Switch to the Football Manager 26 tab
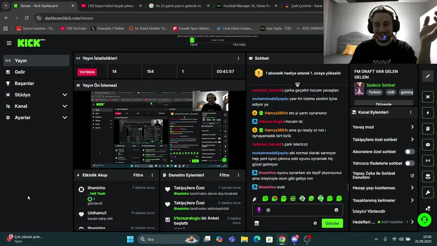This screenshot has width=437, height=246. pyautogui.click(x=248, y=6)
